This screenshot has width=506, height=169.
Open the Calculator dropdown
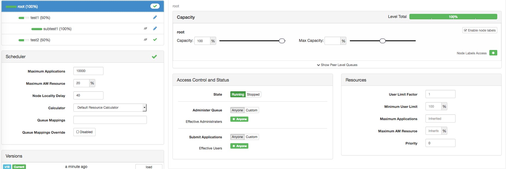point(110,108)
